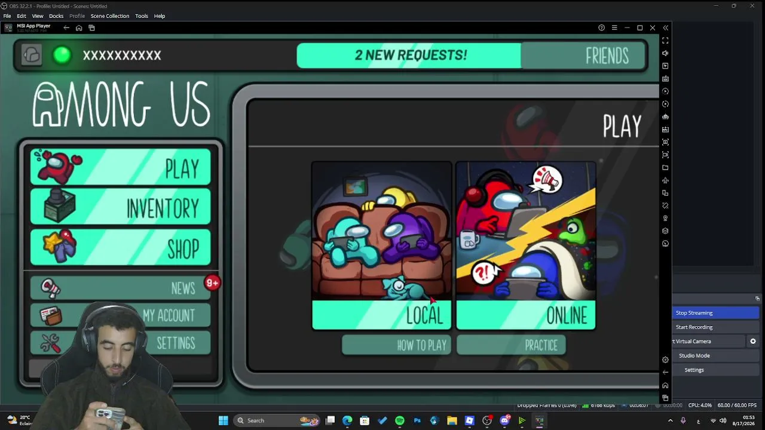Collapse the player sidebar with double chevron
765x430 pixels.
tap(665, 28)
